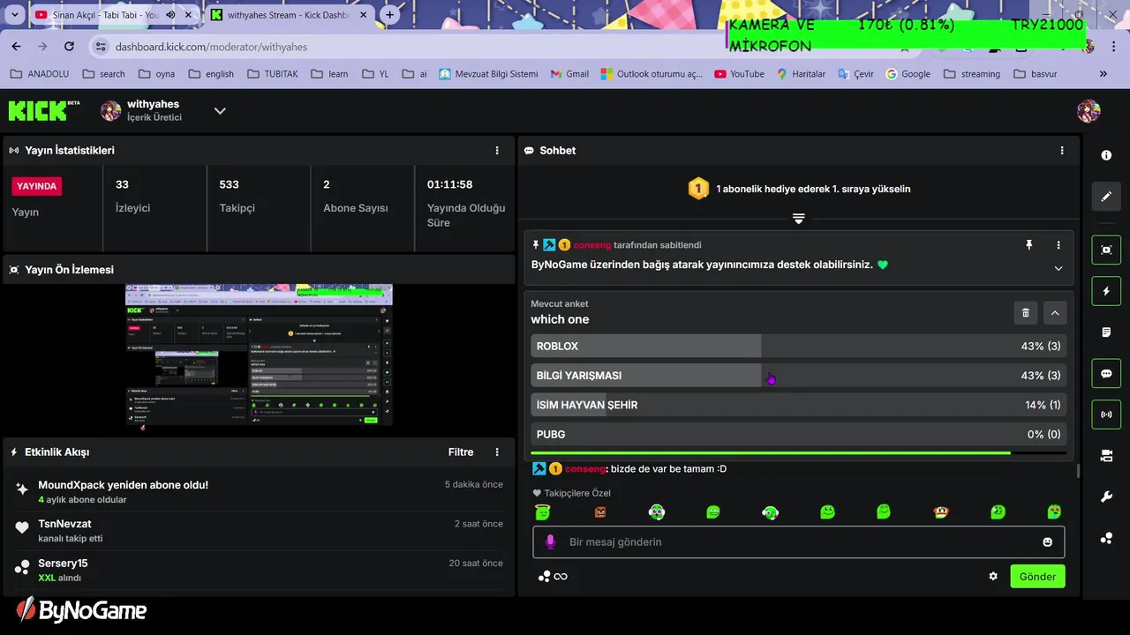The width and height of the screenshot is (1130, 635).
Task: Open the streaming bookmark folder
Action: [972, 74]
